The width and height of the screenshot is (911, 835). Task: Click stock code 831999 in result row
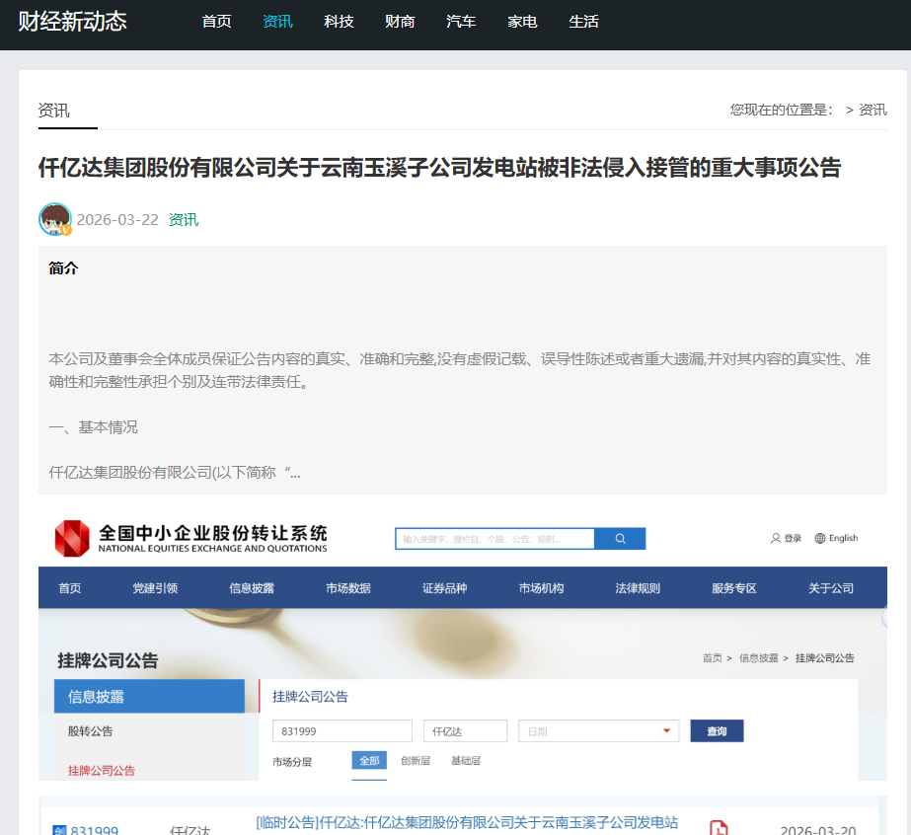[x=94, y=830]
